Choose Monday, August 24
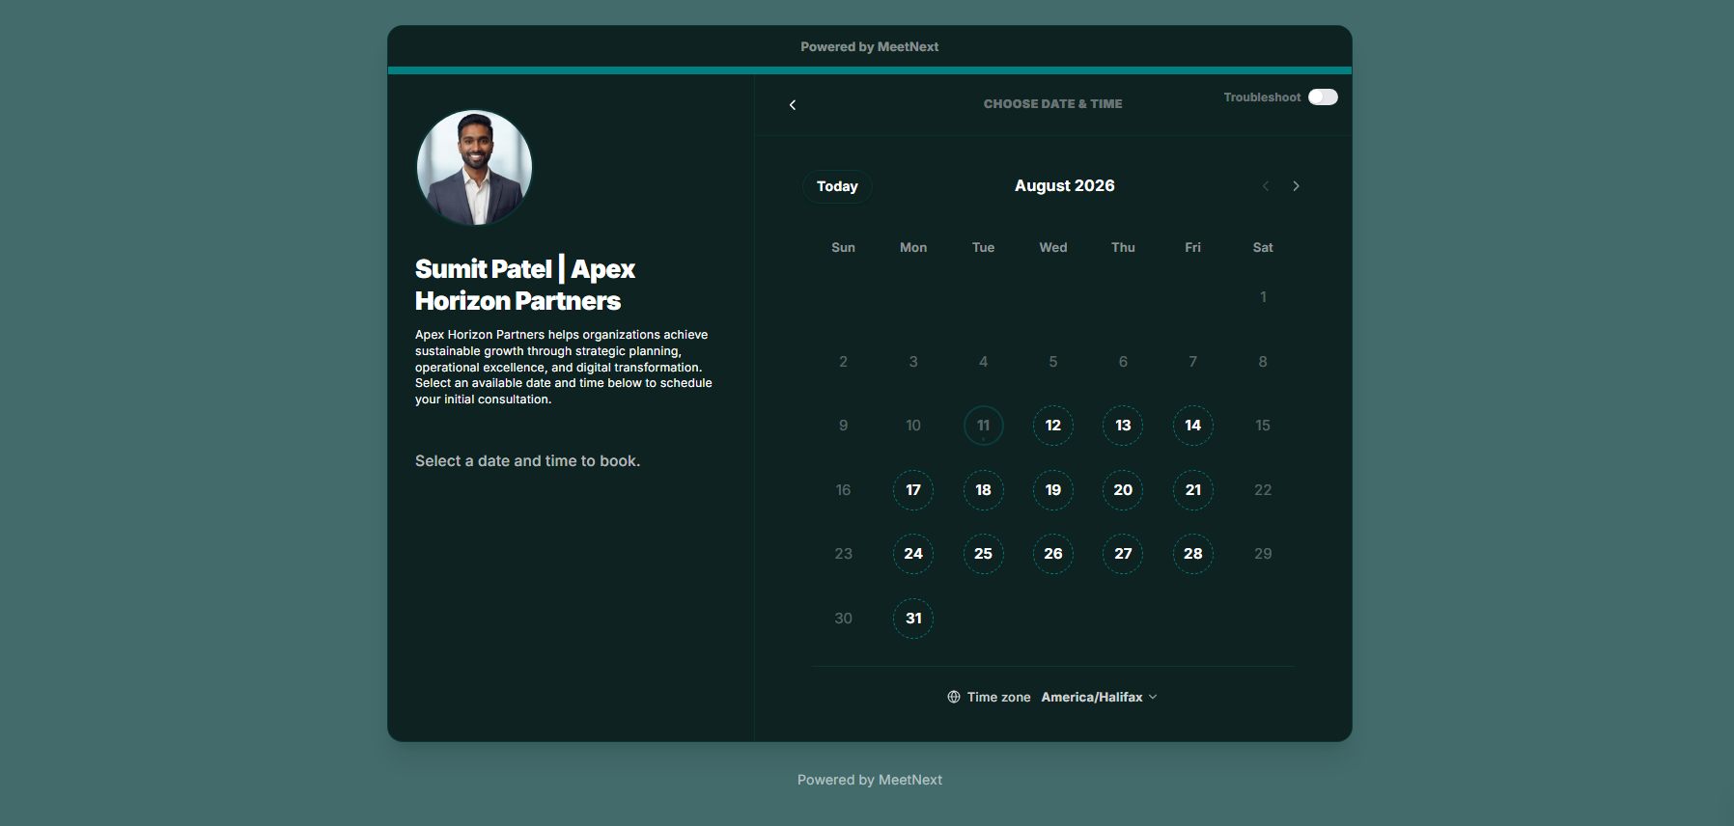The width and height of the screenshot is (1734, 826). click(x=913, y=554)
